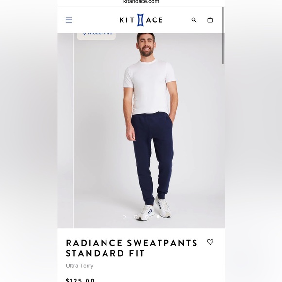Viewport: 282px width, 282px height.
Task: Click the search magnifier icon
Action: 194,20
